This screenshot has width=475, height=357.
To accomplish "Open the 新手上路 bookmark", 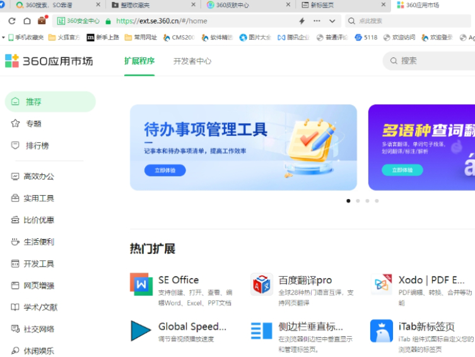I will pos(103,37).
